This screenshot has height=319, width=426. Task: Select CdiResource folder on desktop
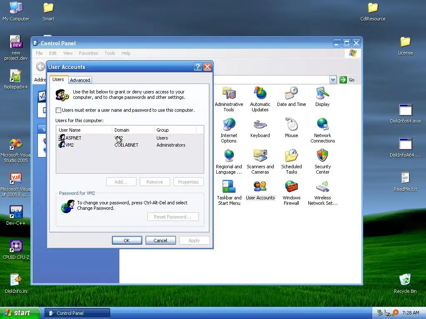pos(373,11)
